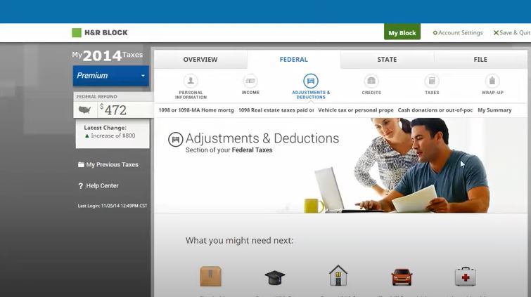The height and width of the screenshot is (297, 531).
Task: Click the Last Login timestamp text
Action: 113,206
